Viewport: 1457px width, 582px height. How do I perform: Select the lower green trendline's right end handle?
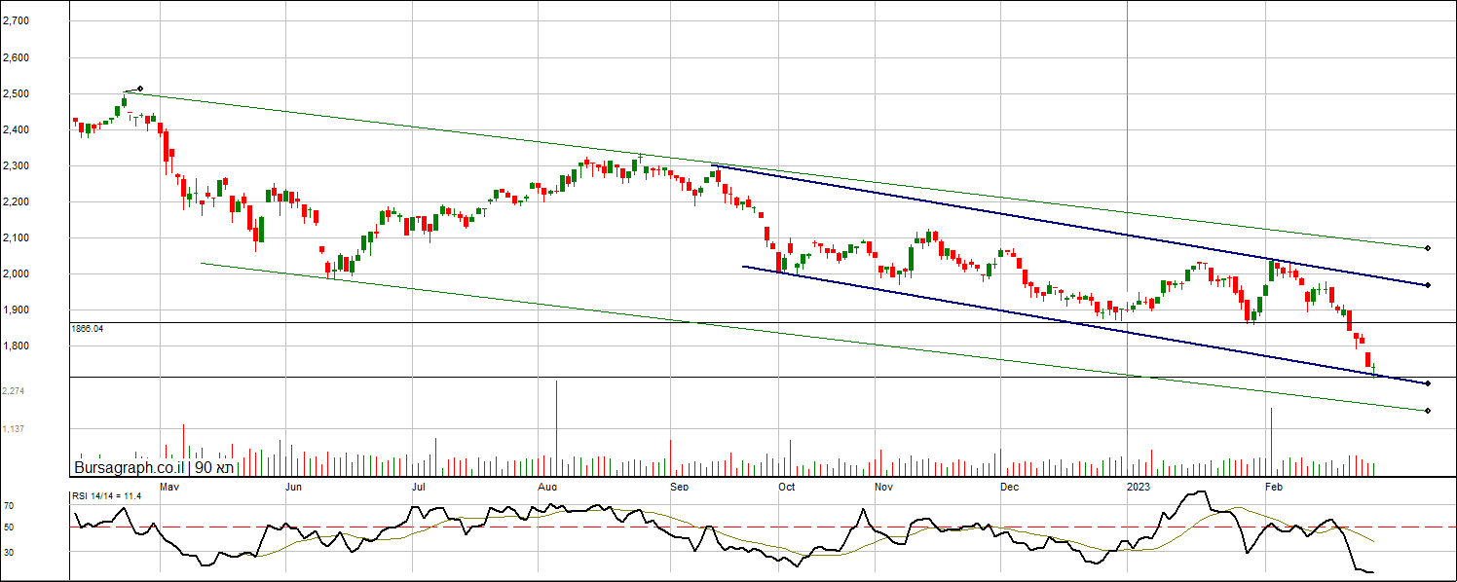(1427, 411)
